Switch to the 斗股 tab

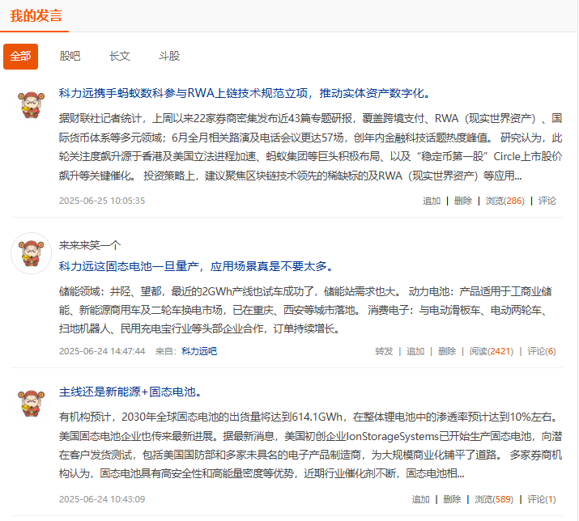169,56
